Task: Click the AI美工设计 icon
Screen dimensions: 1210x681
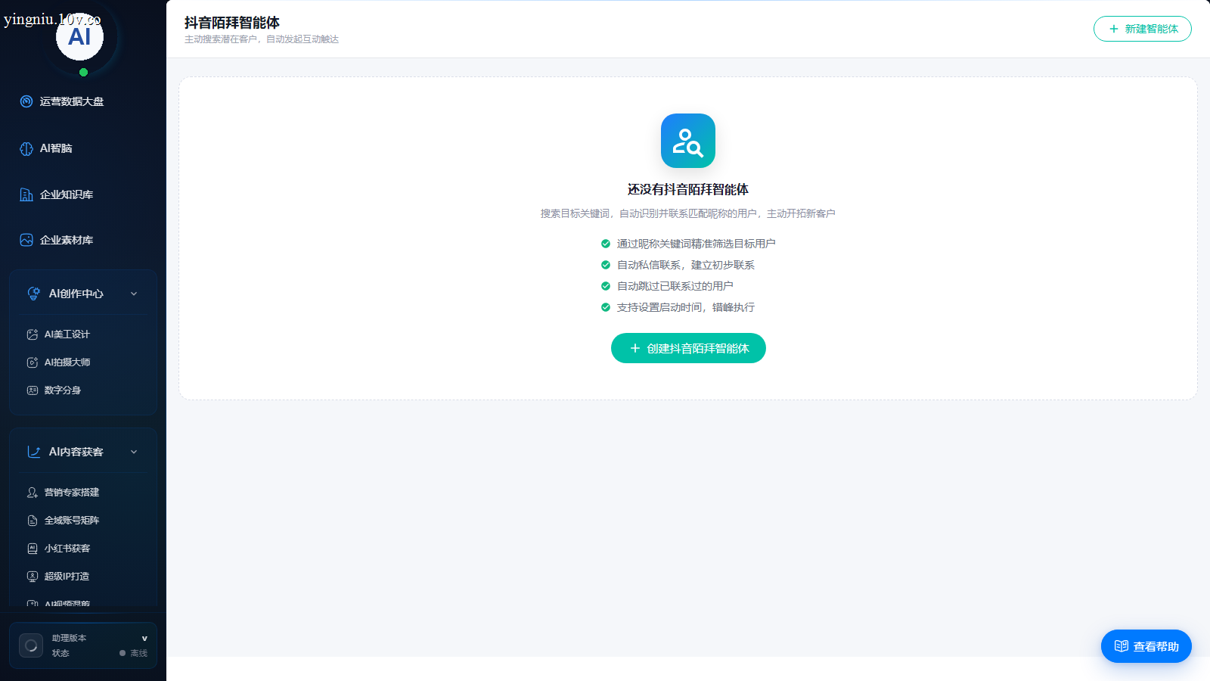Action: [x=33, y=334]
